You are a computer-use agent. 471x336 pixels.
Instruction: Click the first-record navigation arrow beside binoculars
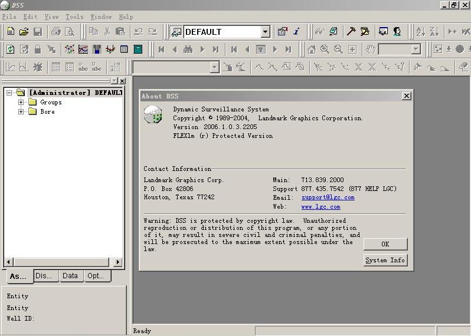[x=161, y=49]
